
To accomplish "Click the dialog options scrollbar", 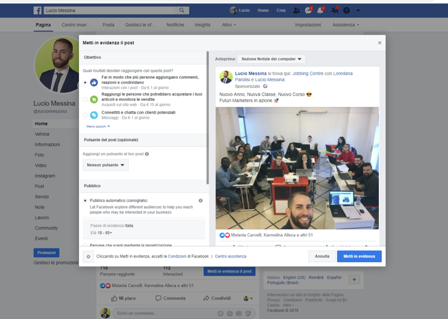I will coord(208,118).
